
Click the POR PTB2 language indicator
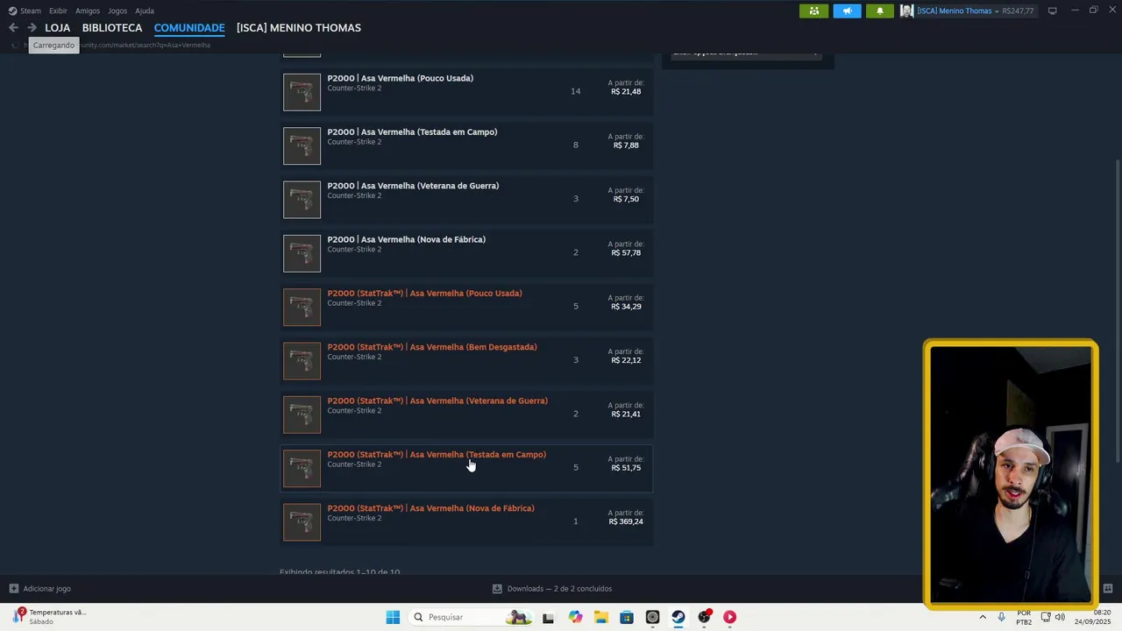pyautogui.click(x=1024, y=617)
